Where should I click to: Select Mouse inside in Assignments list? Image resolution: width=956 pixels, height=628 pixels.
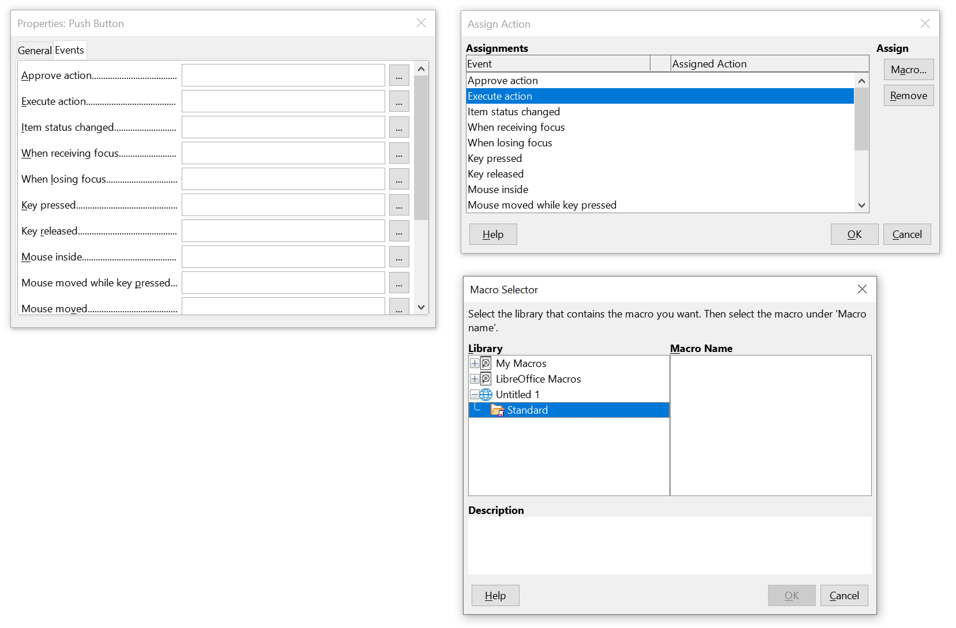click(x=660, y=190)
